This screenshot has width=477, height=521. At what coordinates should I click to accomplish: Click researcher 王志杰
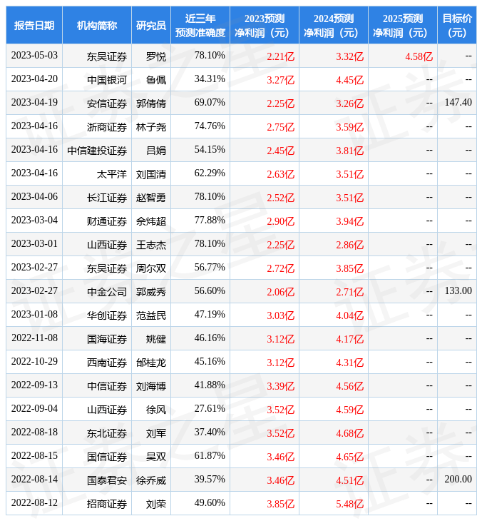tap(151, 246)
